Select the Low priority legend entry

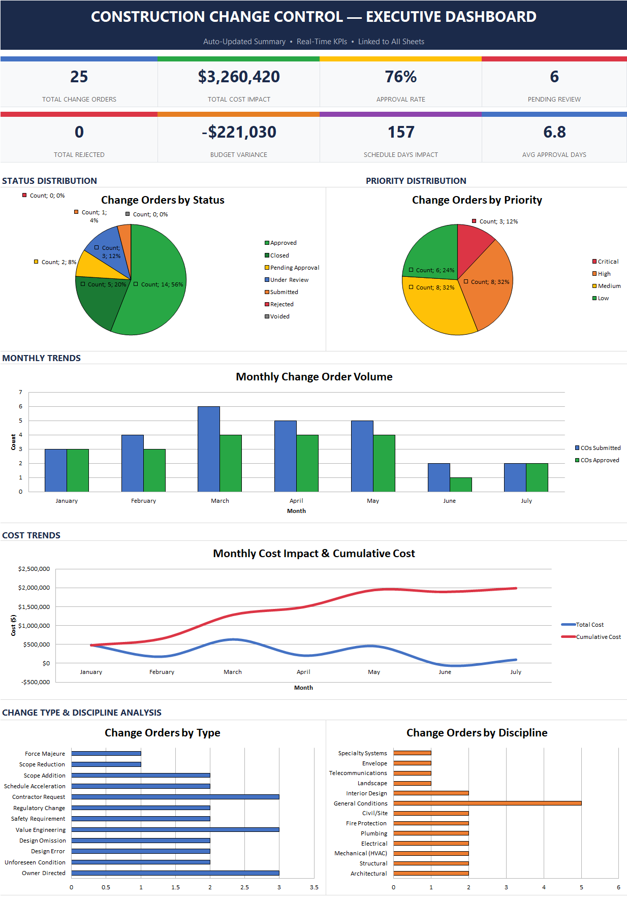pos(601,298)
